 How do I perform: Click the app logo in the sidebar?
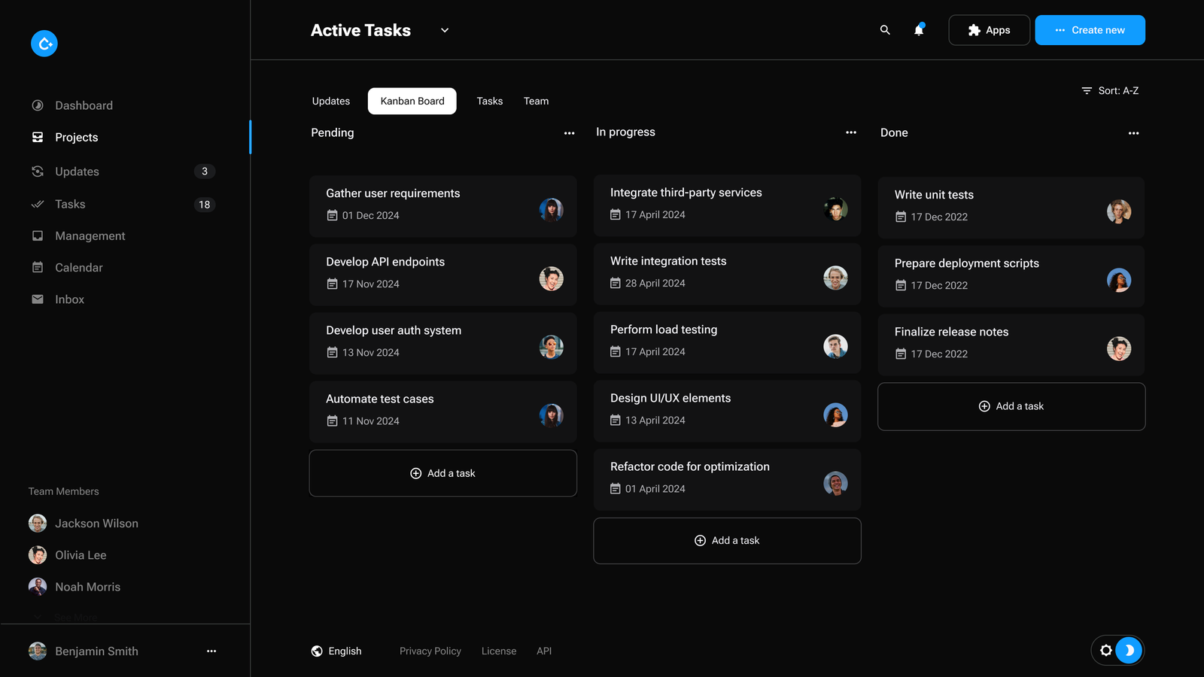coord(44,44)
